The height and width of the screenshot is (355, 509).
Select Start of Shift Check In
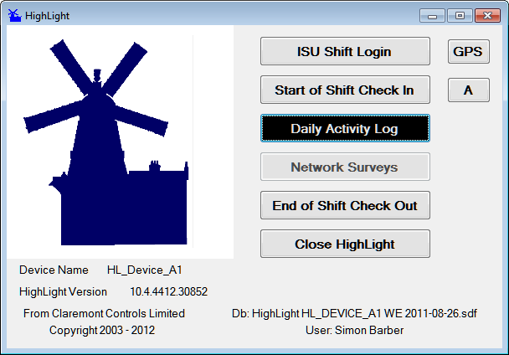(345, 90)
